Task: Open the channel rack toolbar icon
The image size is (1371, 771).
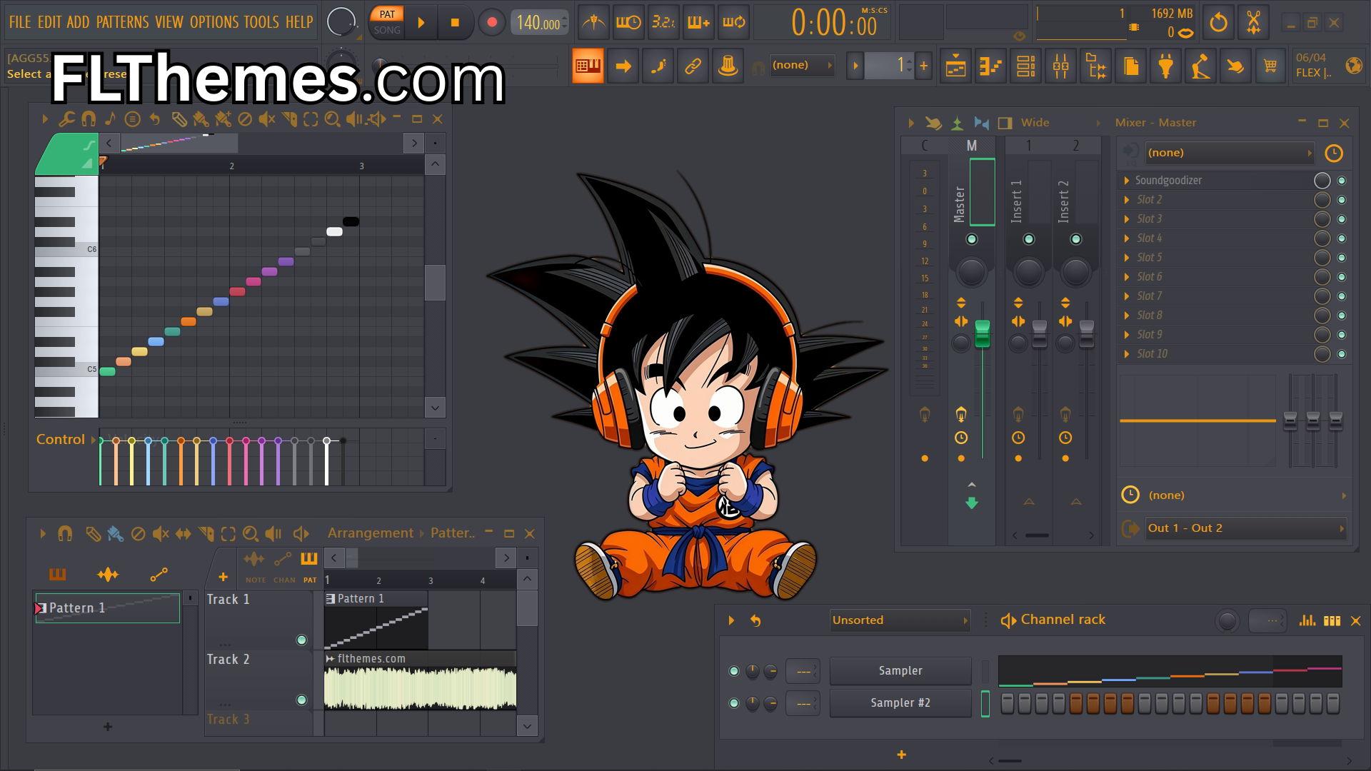Action: (1026, 66)
